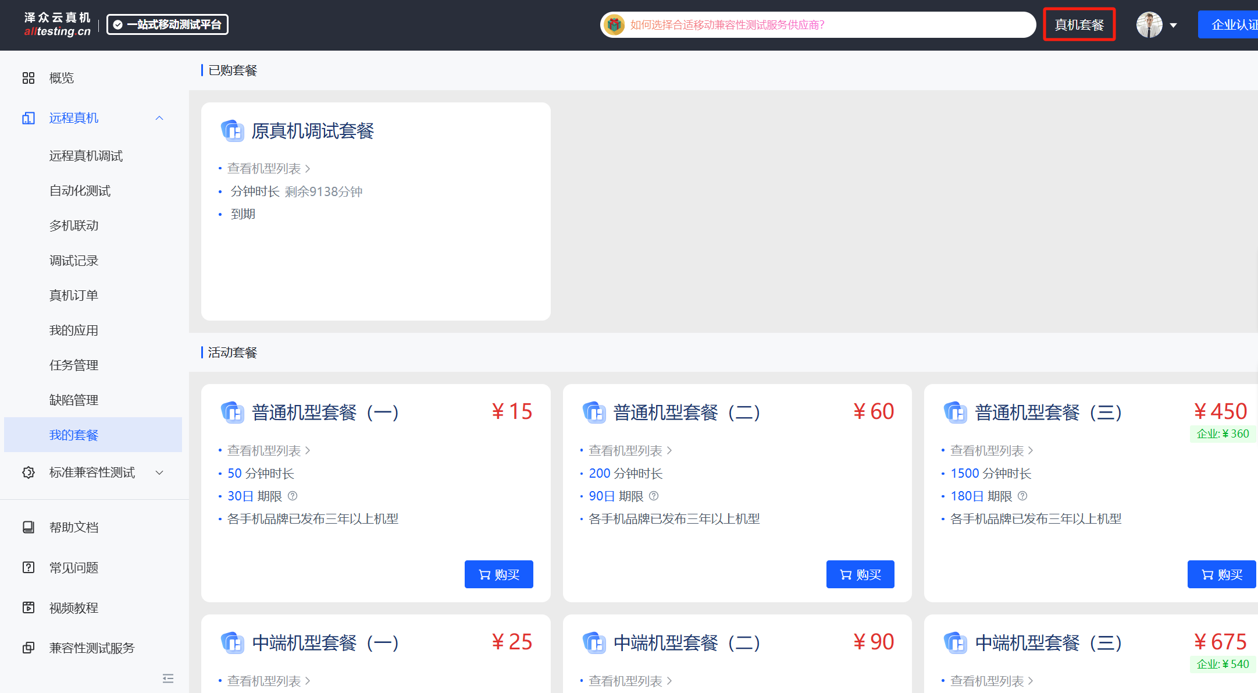Open the dropdown arrow beside avatar

pos(1174,26)
